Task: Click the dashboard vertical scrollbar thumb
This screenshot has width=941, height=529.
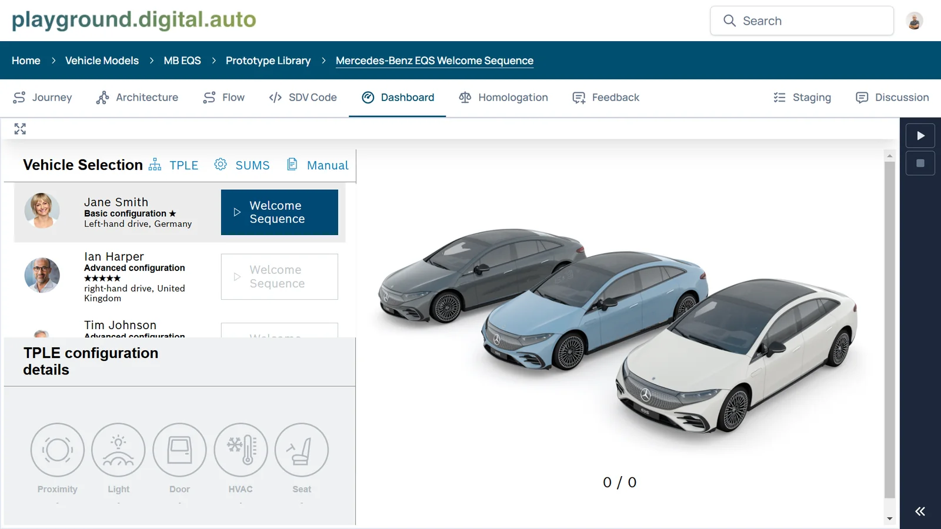Action: pos(890,330)
